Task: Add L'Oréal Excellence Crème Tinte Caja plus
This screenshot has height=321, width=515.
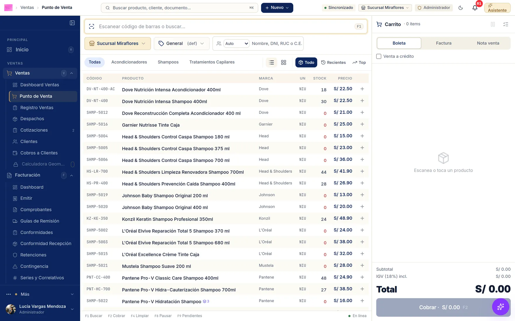Action: [362, 254]
